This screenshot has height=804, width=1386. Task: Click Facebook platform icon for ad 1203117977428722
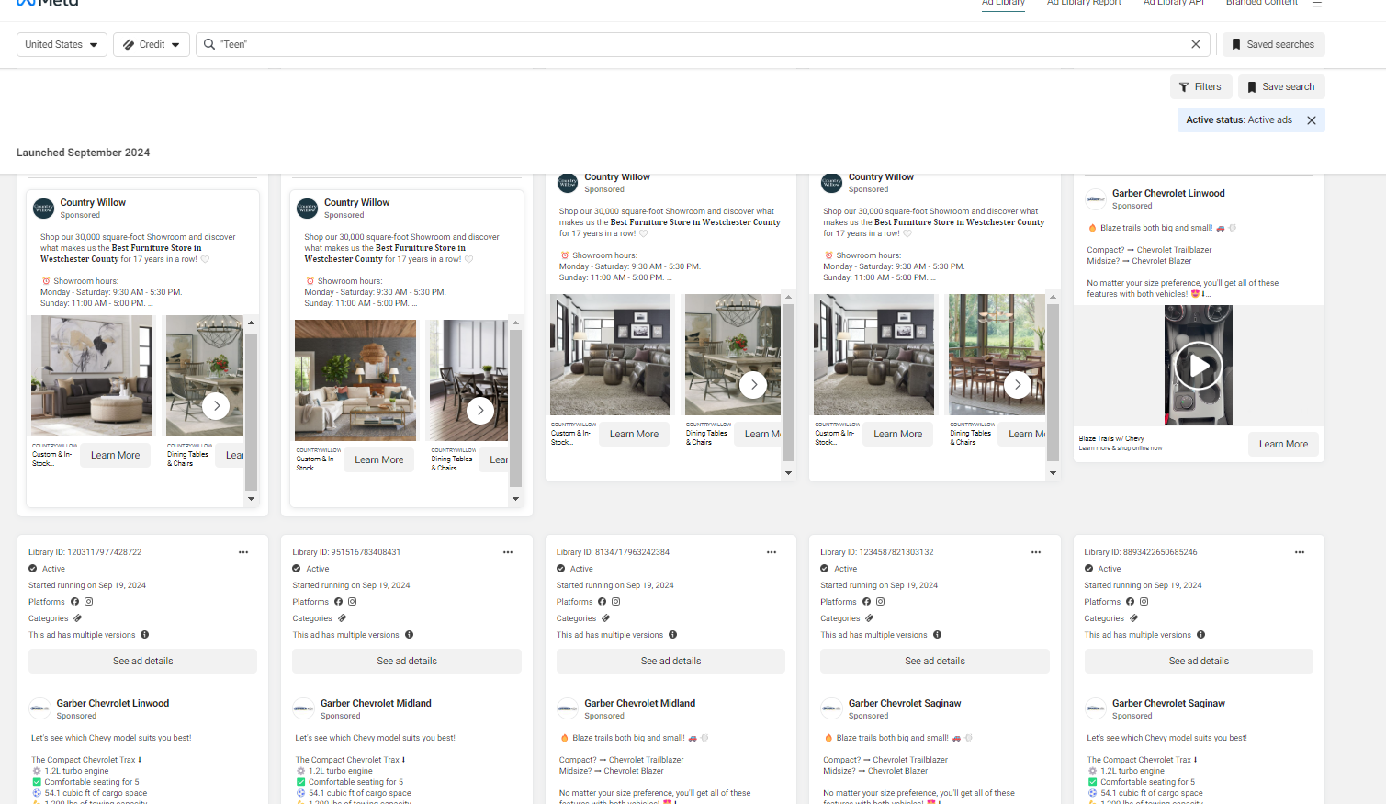74,602
